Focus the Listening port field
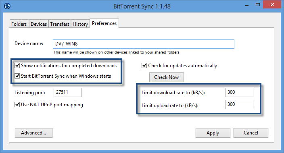284x153 pixels. coord(68,92)
